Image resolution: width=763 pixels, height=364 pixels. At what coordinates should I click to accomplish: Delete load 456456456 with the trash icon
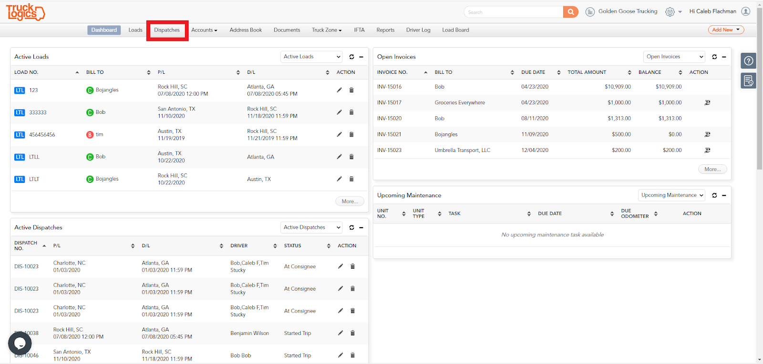[351, 134]
